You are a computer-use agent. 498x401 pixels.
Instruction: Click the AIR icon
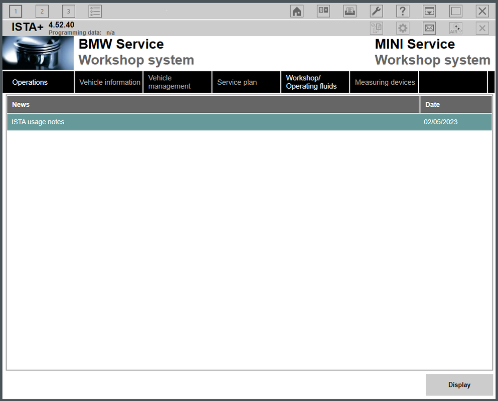pos(456,28)
